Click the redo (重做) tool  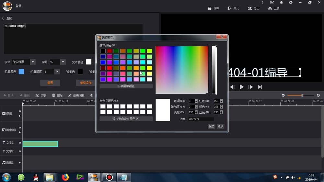coord(25,95)
